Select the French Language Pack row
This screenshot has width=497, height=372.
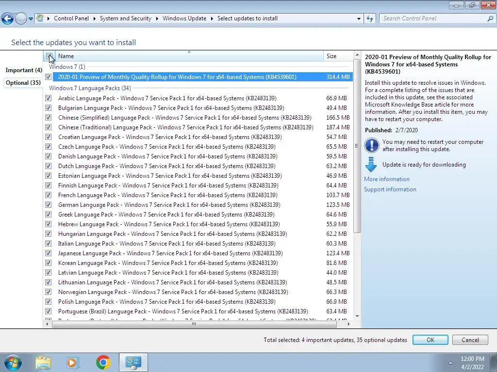click(x=199, y=195)
